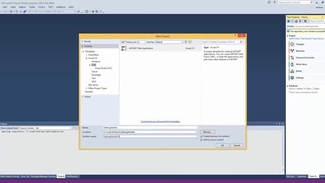Open the Task Board link
This screenshot has width=325, height=183.
tap(306, 39)
